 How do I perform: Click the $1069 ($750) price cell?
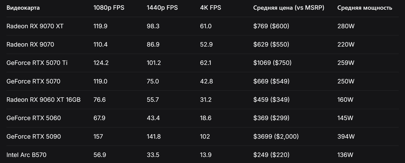(x=272, y=63)
